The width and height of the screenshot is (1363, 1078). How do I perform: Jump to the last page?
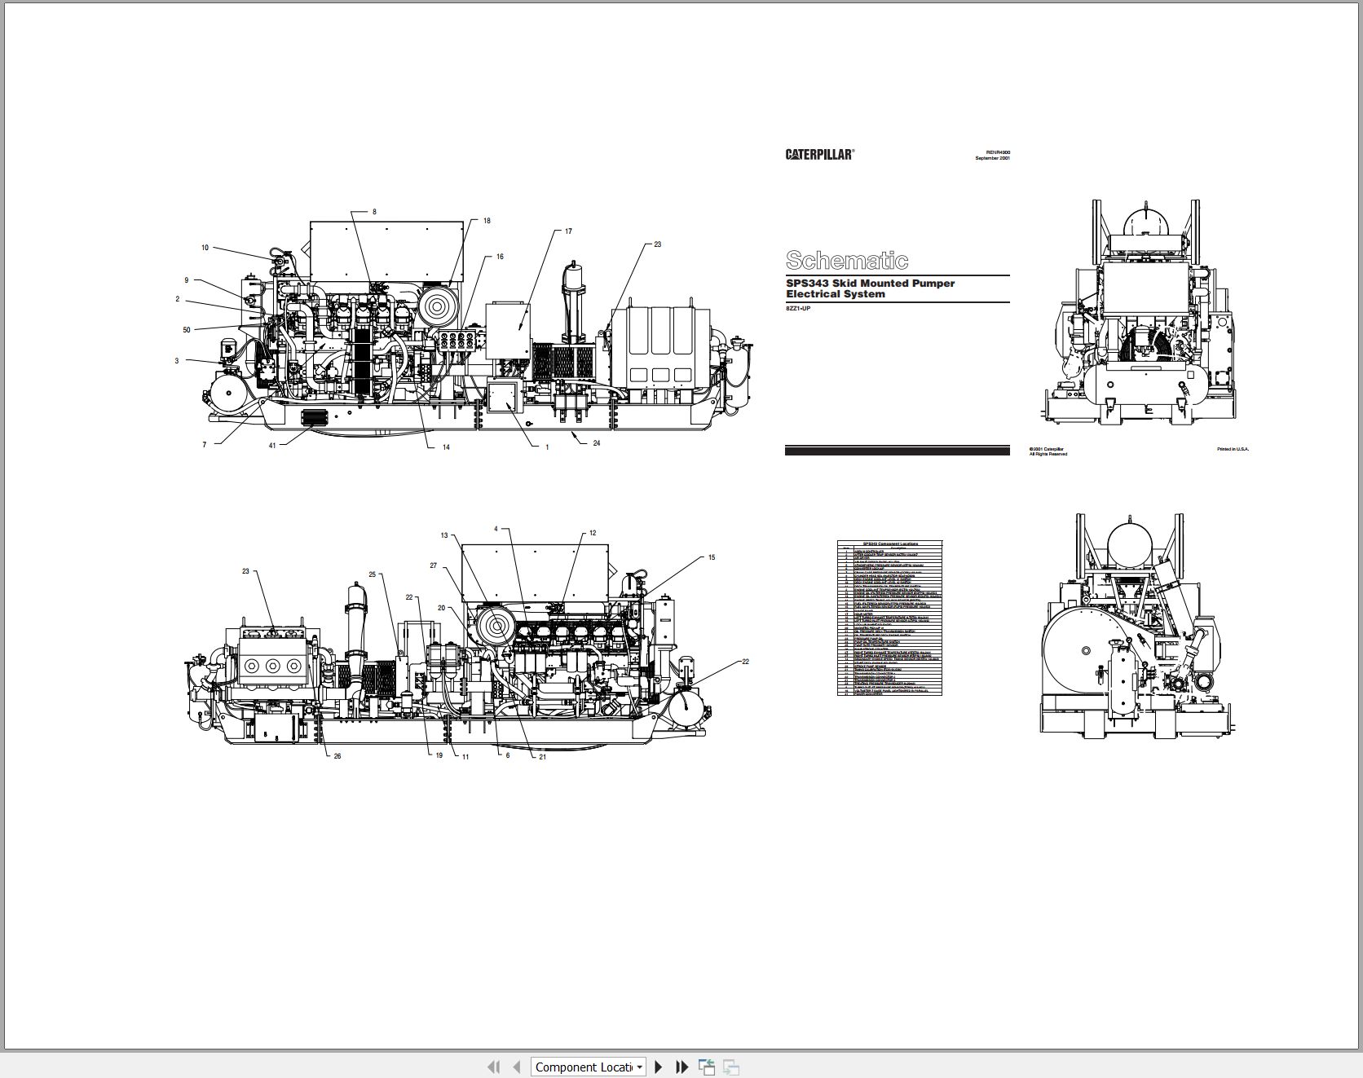682,1067
